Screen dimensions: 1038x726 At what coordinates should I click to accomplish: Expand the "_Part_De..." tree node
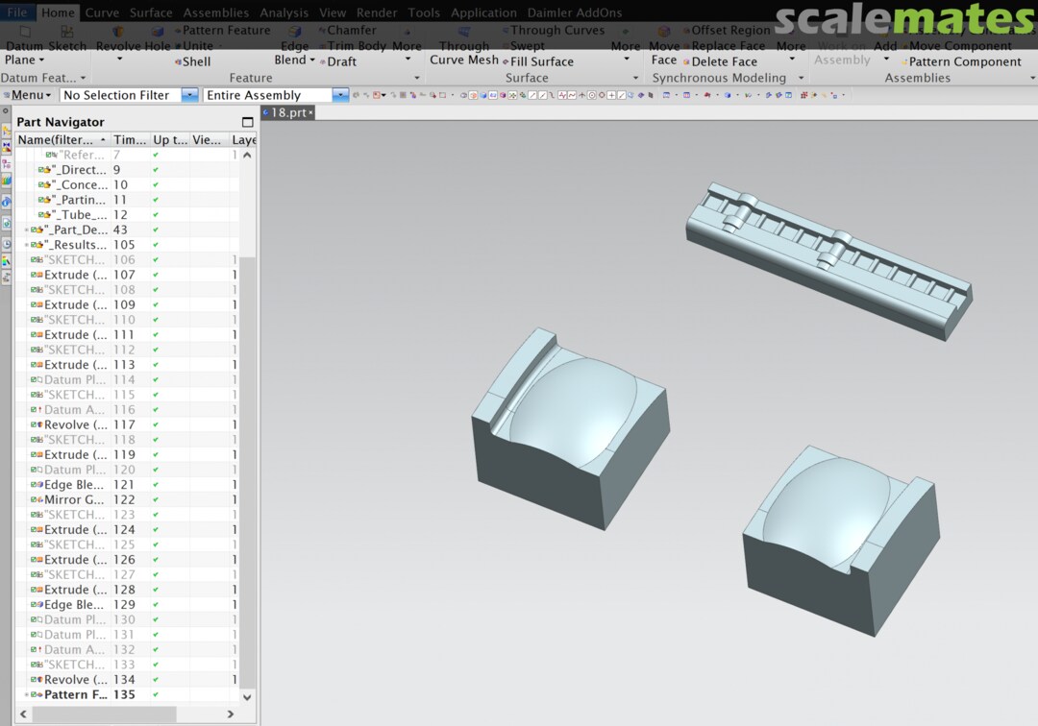(26, 230)
